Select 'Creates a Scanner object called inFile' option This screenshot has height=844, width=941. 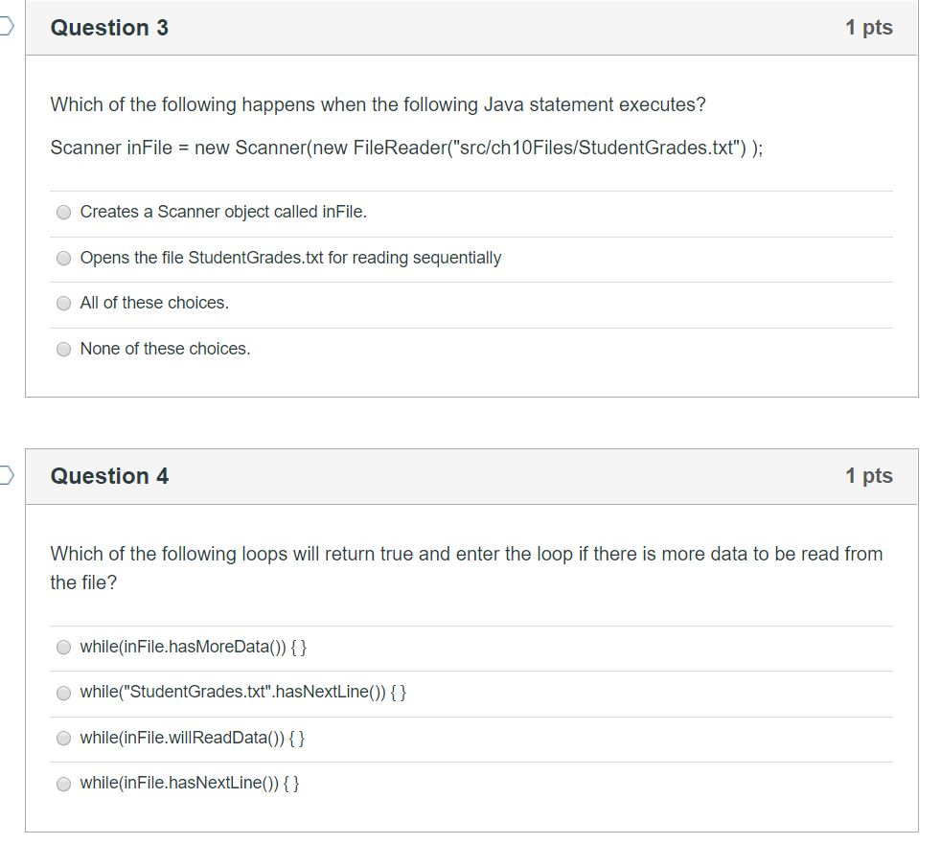[x=63, y=213]
